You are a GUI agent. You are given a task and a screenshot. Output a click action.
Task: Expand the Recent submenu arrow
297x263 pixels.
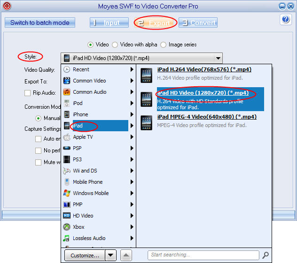132,69
